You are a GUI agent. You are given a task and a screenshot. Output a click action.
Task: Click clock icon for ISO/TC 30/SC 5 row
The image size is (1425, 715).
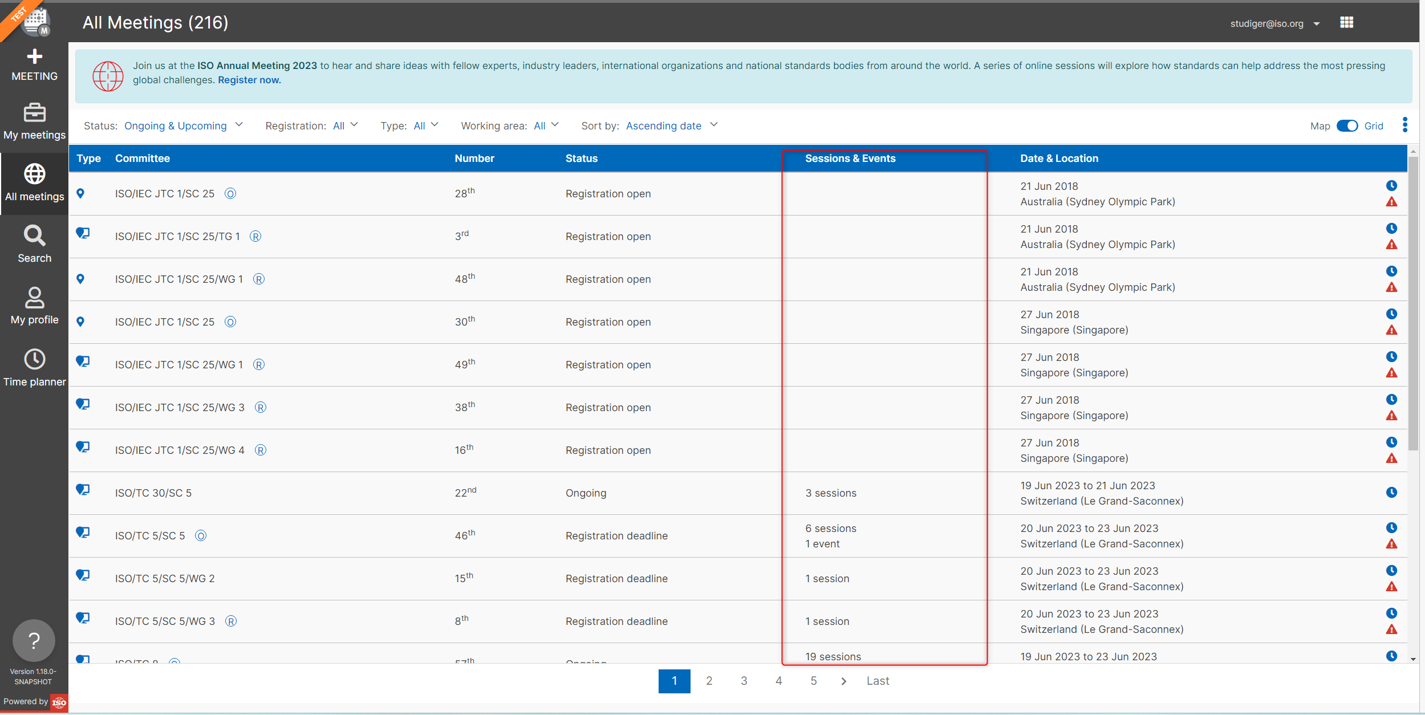1391,493
